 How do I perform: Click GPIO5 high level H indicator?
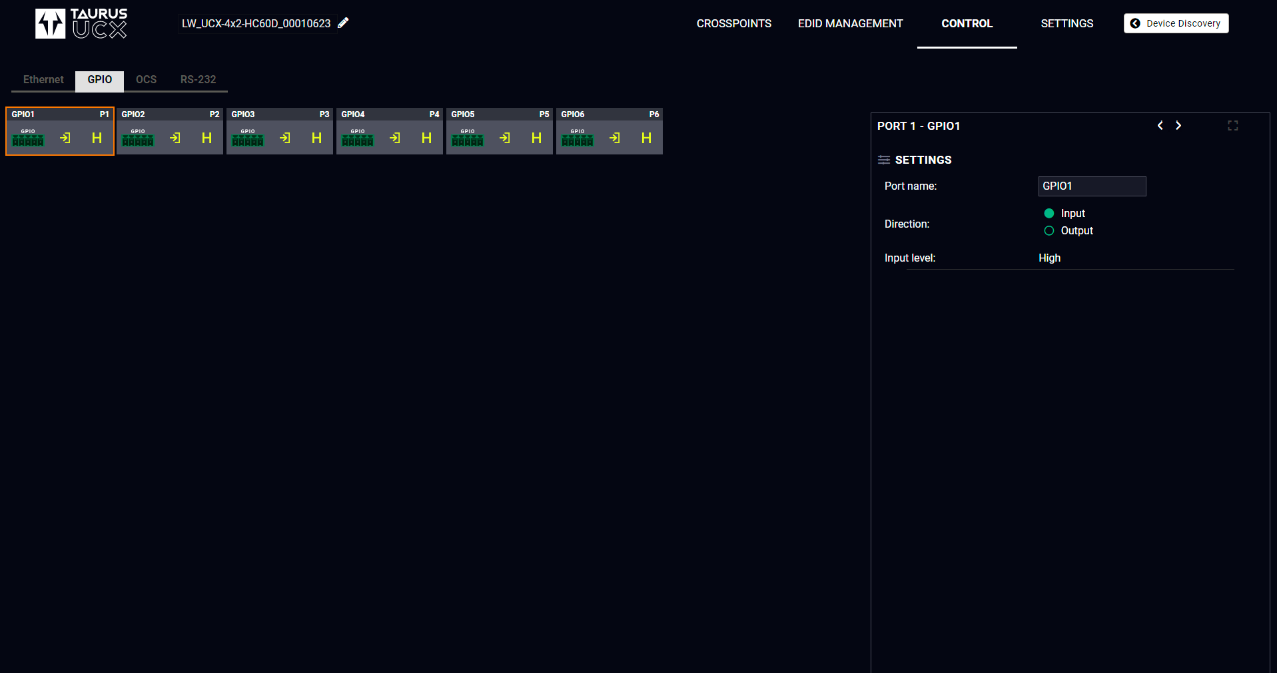click(536, 138)
